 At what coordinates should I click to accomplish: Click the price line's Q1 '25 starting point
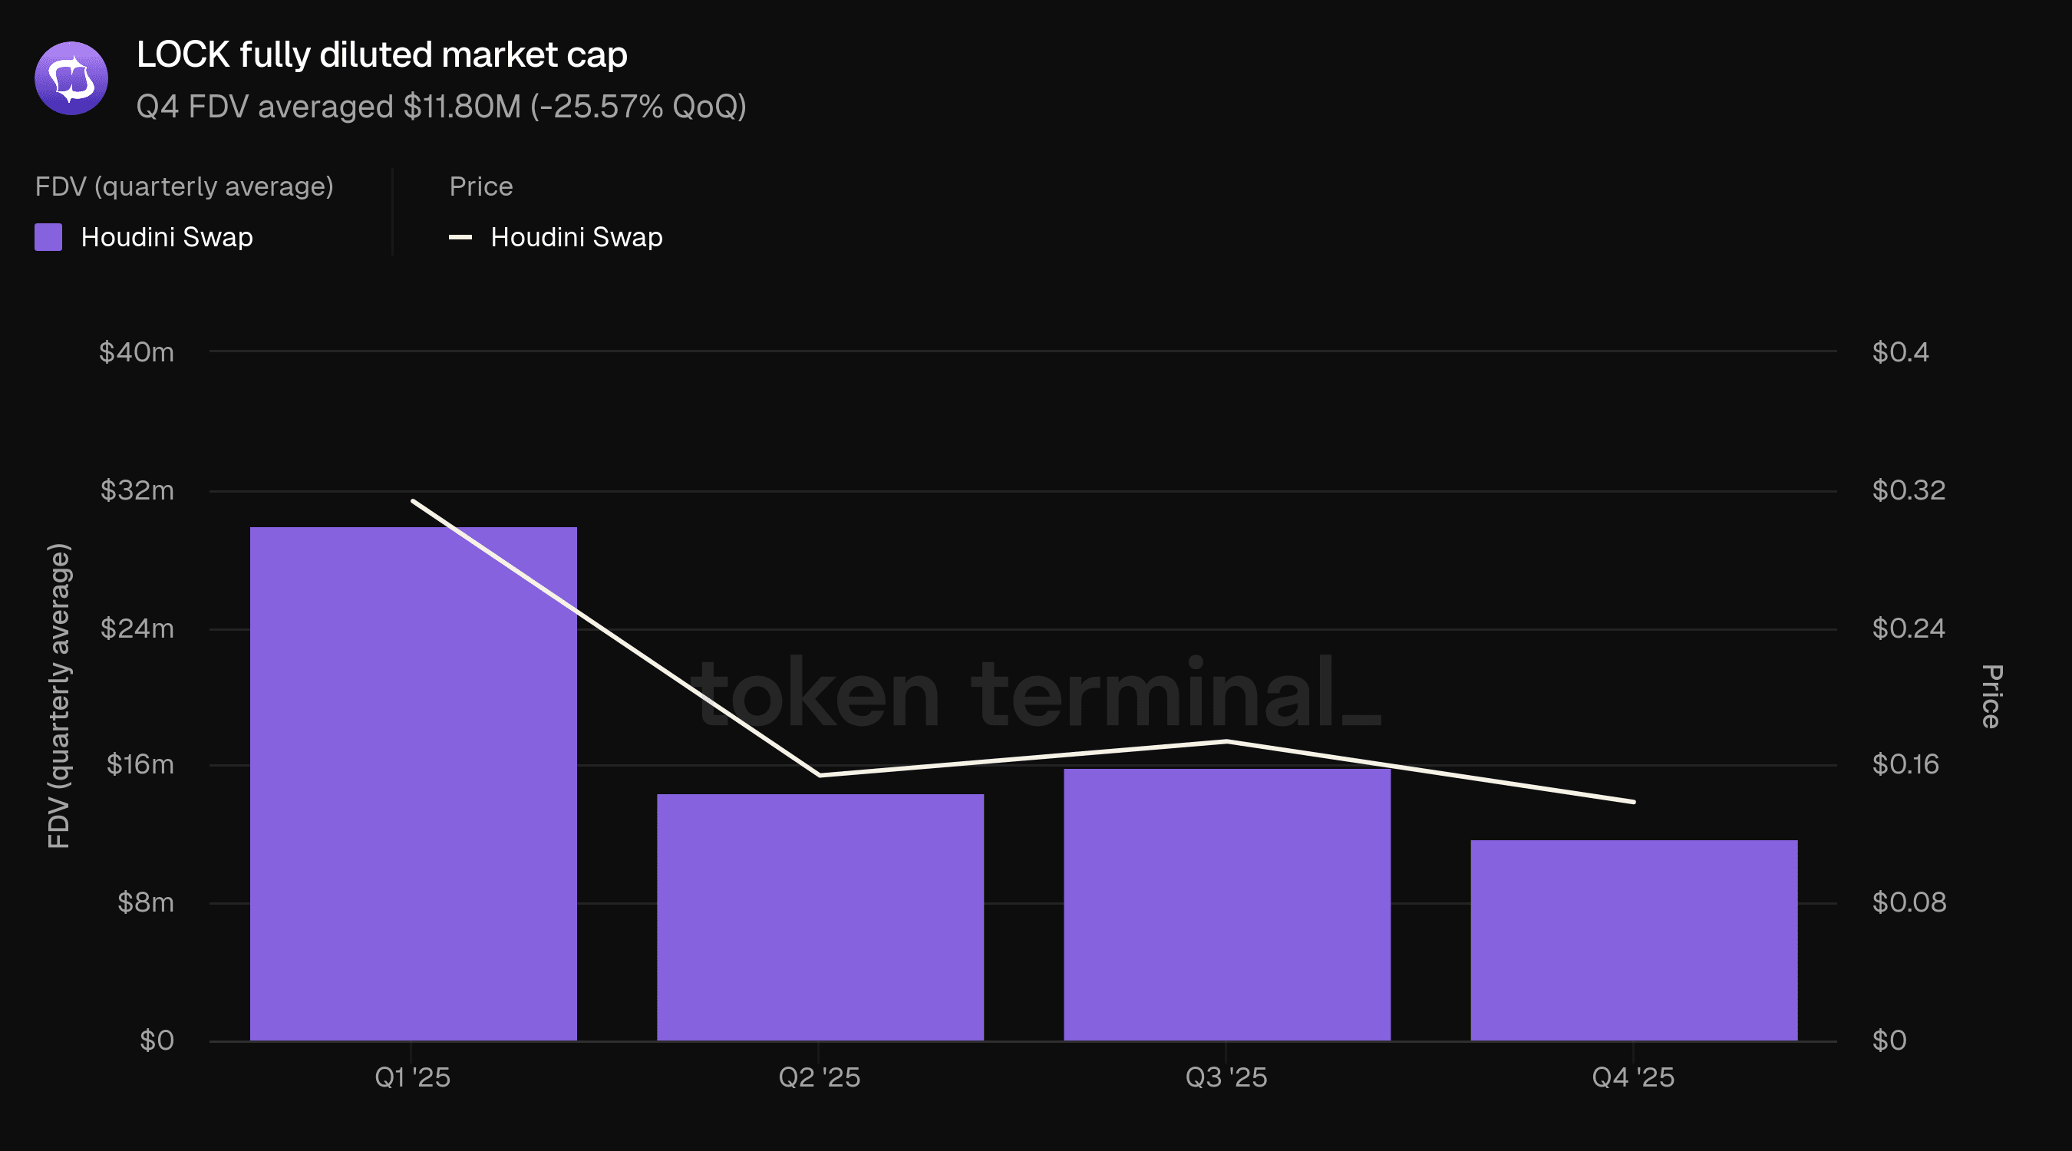coord(413,501)
